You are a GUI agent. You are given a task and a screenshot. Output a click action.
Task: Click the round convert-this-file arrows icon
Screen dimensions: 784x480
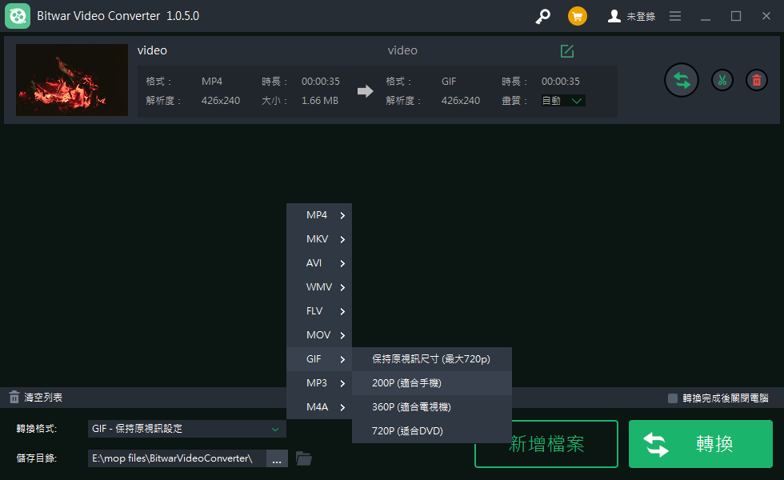coord(681,80)
